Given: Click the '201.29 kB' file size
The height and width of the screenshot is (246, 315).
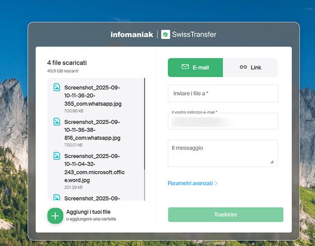Looking at the screenshot, I should pos(73,187).
